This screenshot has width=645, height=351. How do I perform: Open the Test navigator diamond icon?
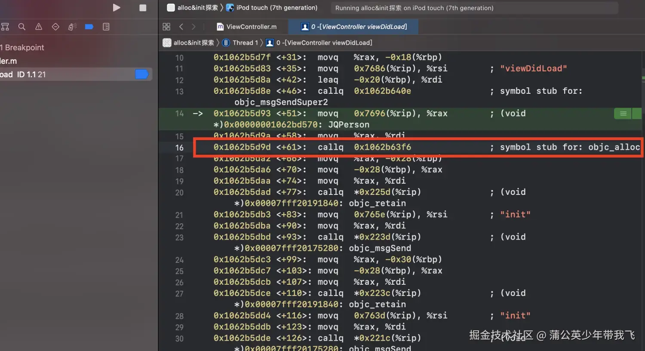point(55,27)
